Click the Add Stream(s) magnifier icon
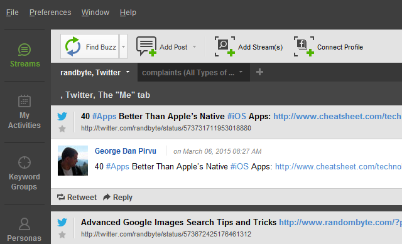The image size is (402, 244). tap(225, 46)
